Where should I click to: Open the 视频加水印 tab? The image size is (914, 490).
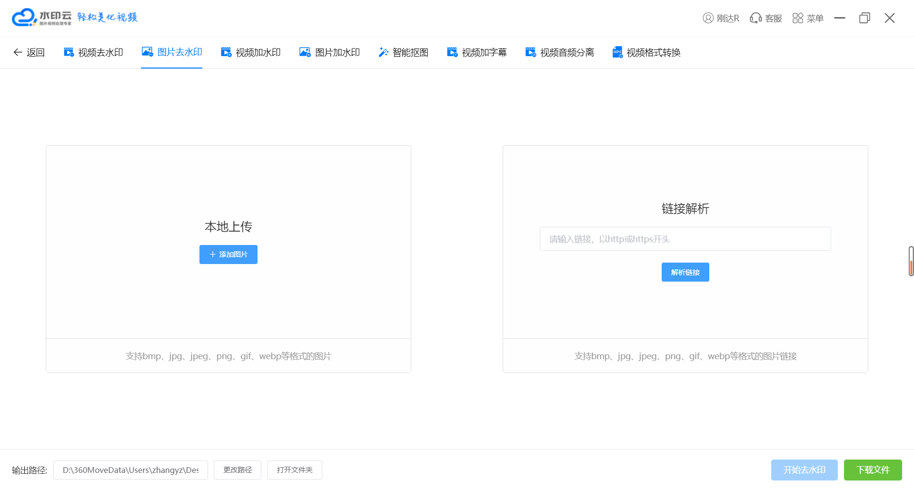click(x=251, y=52)
